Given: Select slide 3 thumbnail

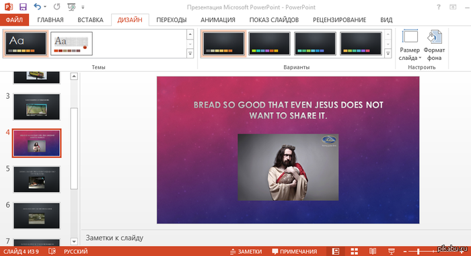Looking at the screenshot, I should [x=36, y=107].
